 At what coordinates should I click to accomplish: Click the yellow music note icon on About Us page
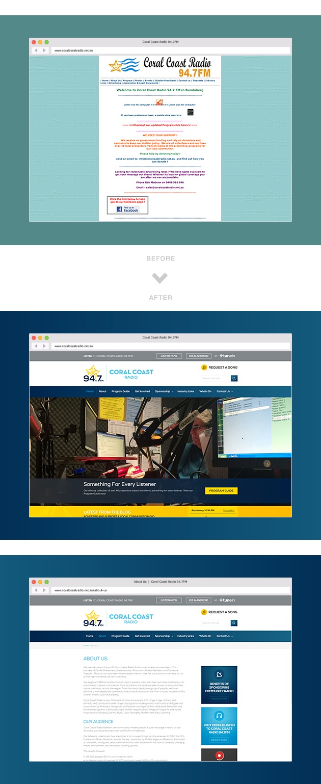coord(204,612)
